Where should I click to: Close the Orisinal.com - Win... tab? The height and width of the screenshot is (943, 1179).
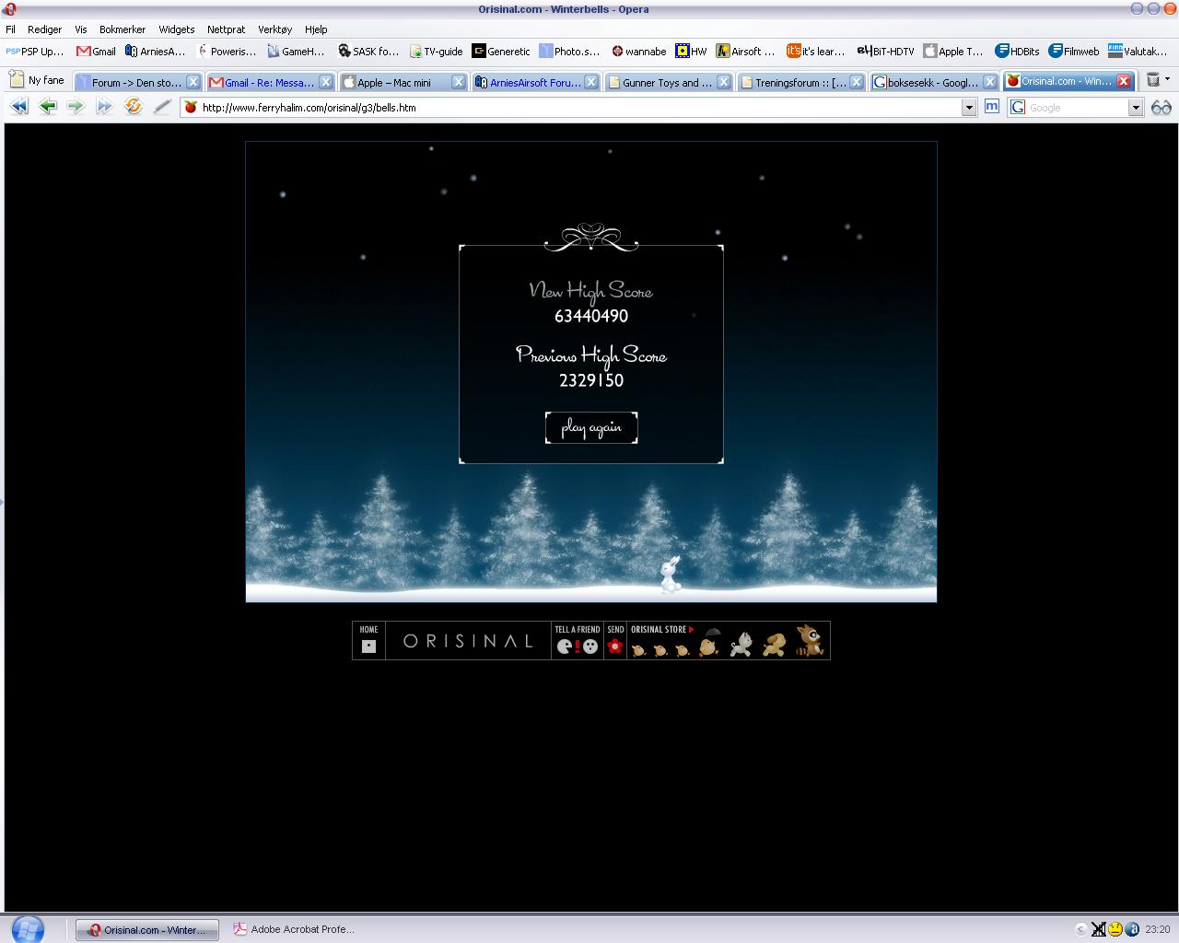pyautogui.click(x=1124, y=81)
